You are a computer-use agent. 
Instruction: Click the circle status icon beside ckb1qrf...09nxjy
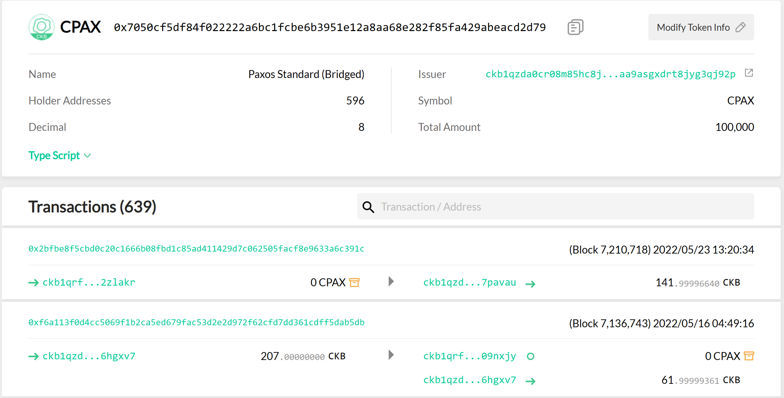(531, 356)
